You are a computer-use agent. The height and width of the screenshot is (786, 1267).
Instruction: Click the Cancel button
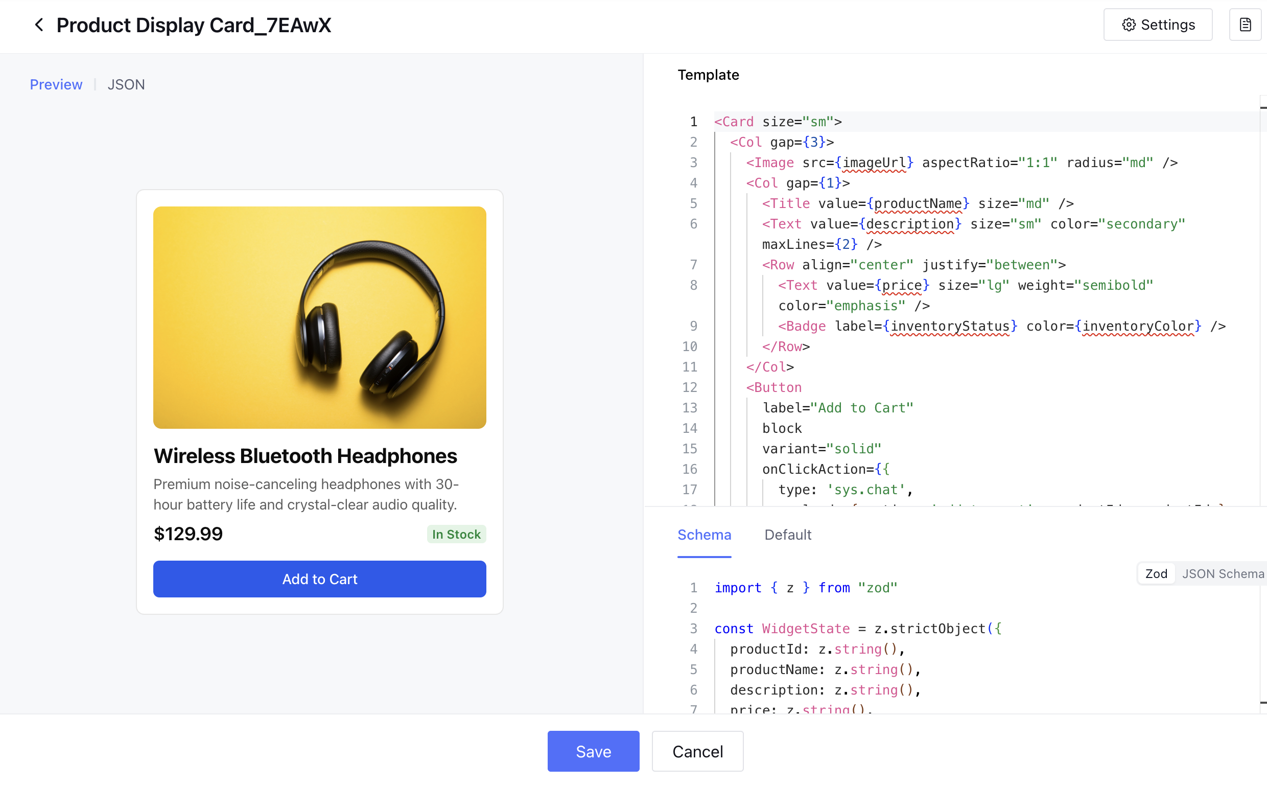[x=697, y=751]
